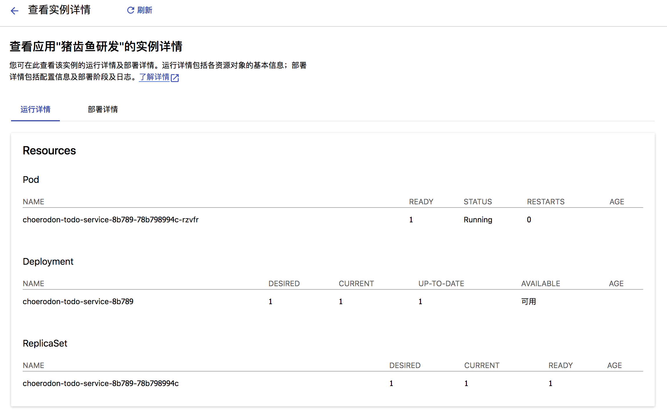Click the Pod section heading

[31, 180]
